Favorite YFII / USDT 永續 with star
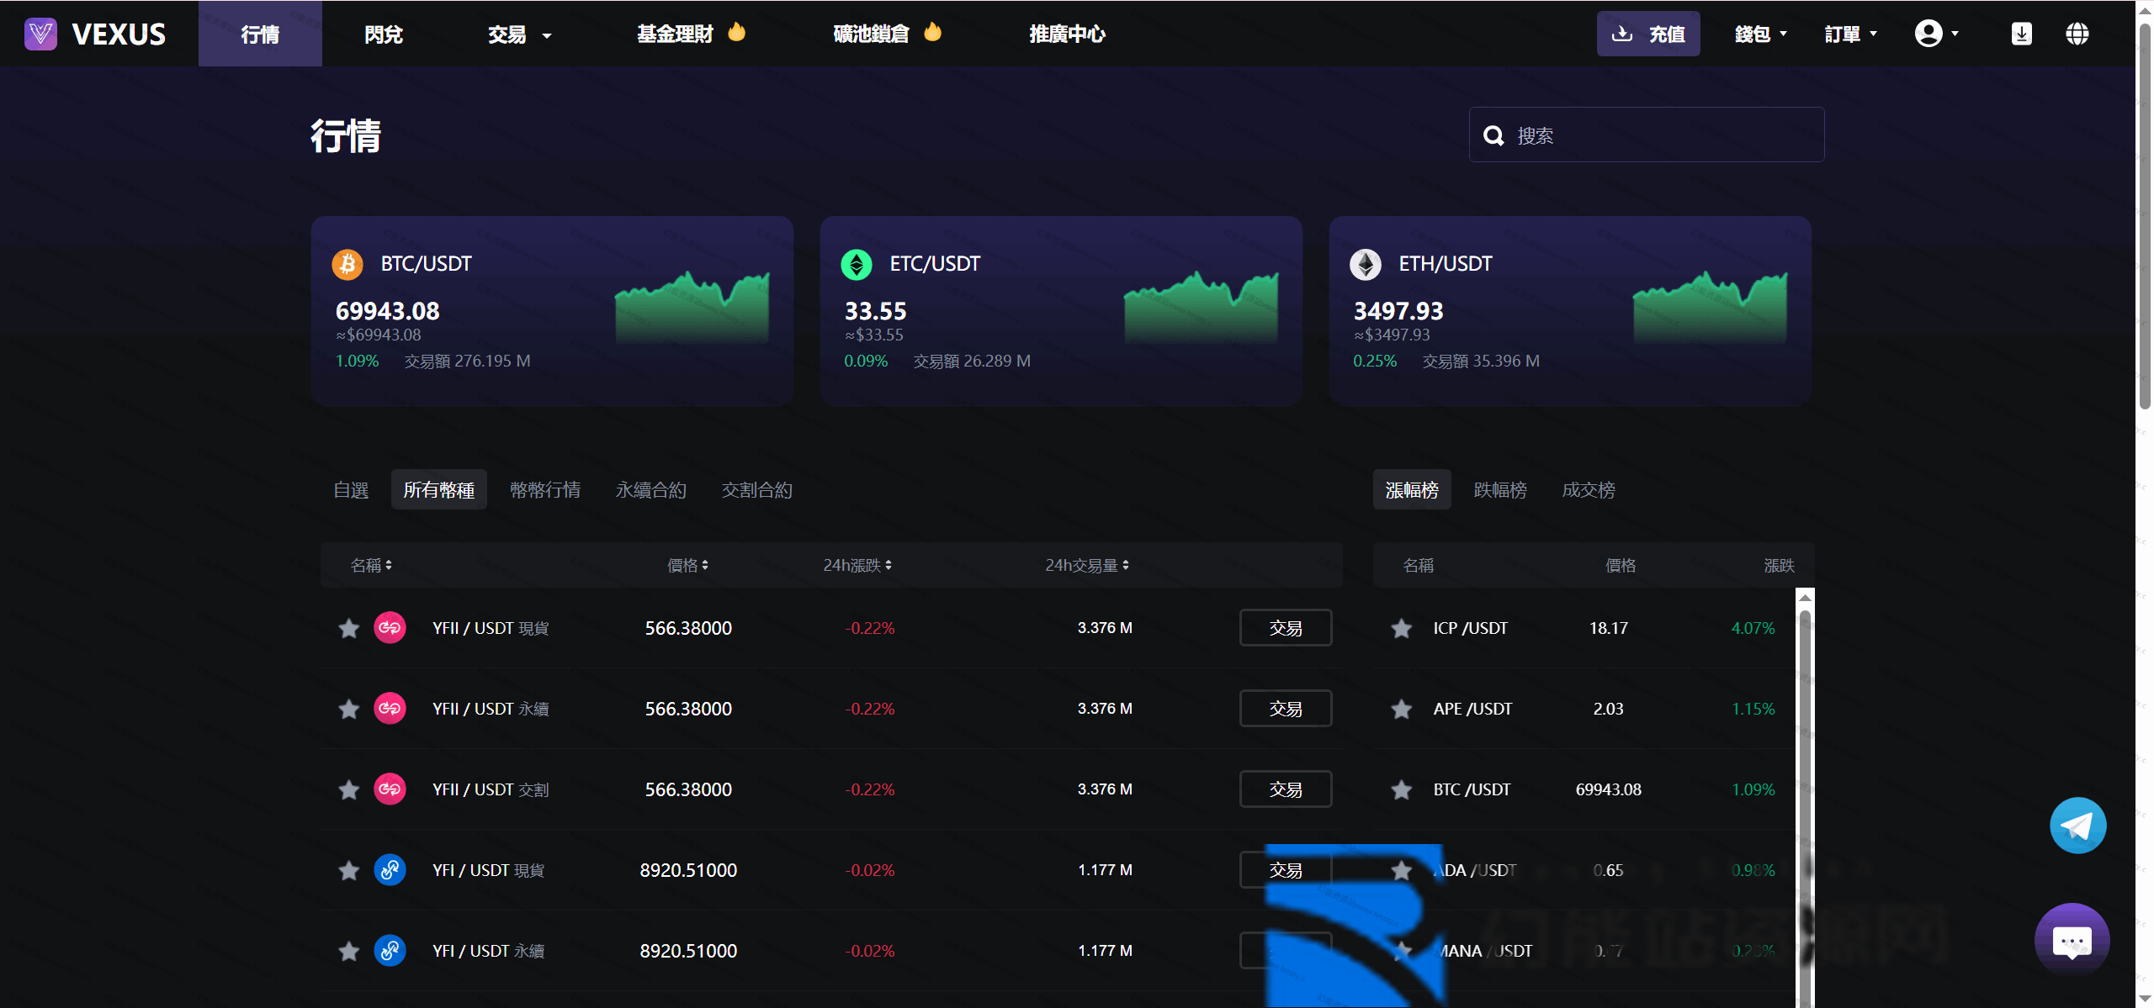The image size is (2154, 1008). click(349, 709)
